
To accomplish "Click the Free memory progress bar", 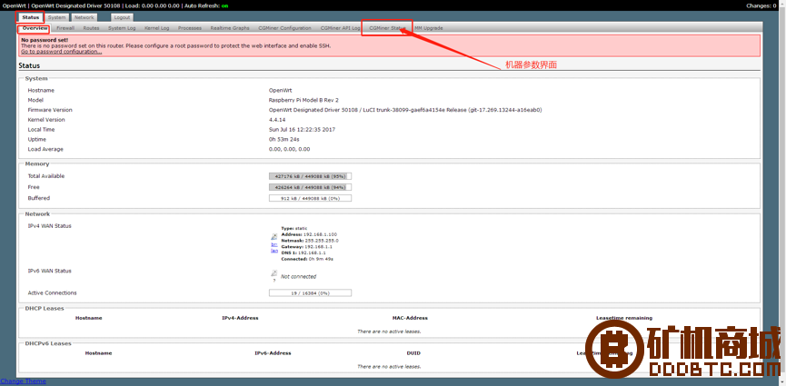I will click(310, 187).
